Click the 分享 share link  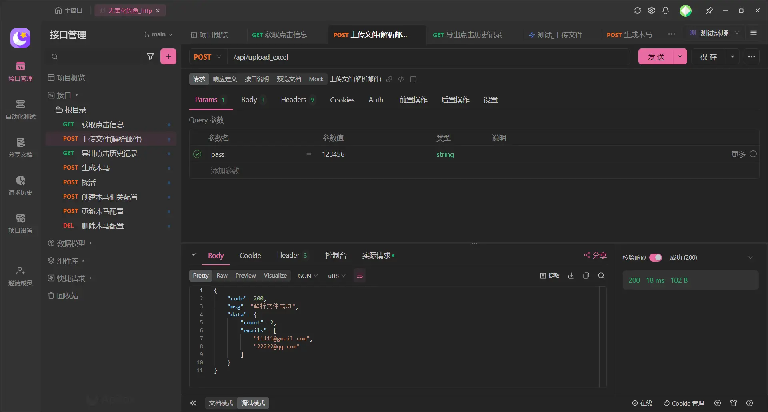click(x=596, y=255)
